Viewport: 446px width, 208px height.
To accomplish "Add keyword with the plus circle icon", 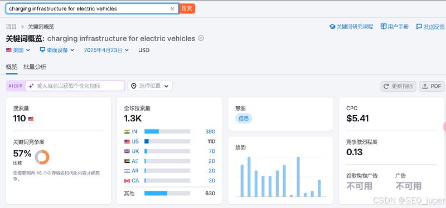I will tap(201, 38).
